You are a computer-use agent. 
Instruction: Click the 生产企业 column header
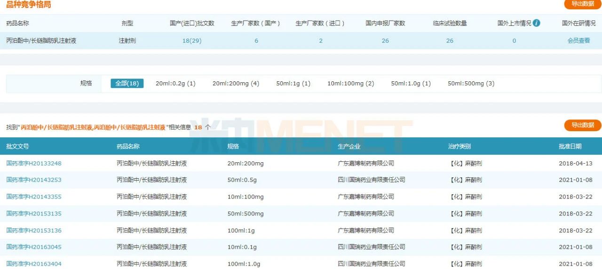pos(349,146)
